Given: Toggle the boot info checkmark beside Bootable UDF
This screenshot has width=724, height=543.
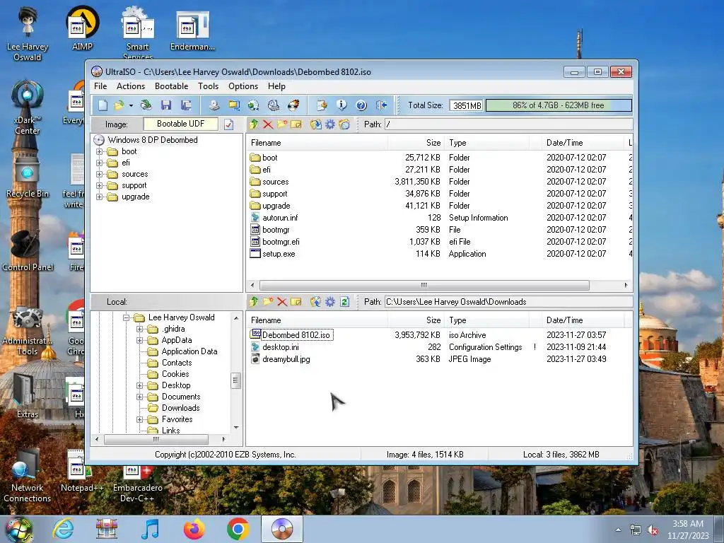Looking at the screenshot, I should pyautogui.click(x=228, y=124).
